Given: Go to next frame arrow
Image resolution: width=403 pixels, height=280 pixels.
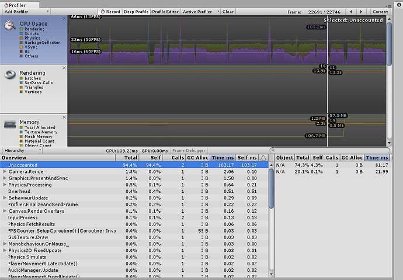Looking at the screenshot, I should (361, 12).
